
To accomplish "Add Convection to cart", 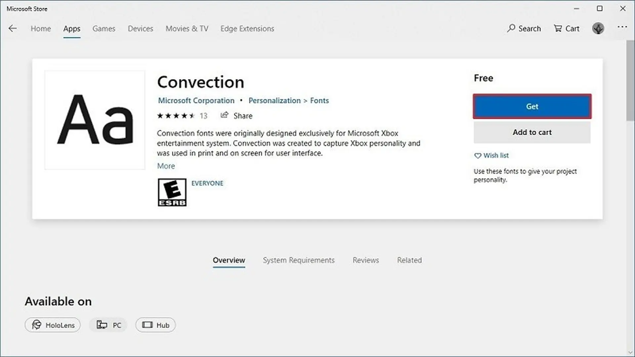I will coord(532,132).
